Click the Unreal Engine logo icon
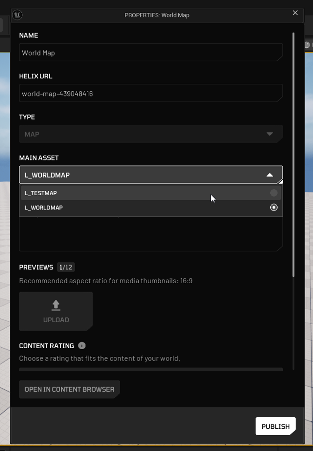Viewport: 313px width, 451px height. tap(17, 15)
